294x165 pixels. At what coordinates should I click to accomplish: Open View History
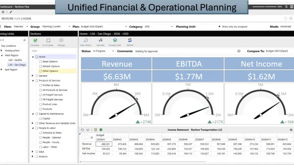(x=86, y=40)
